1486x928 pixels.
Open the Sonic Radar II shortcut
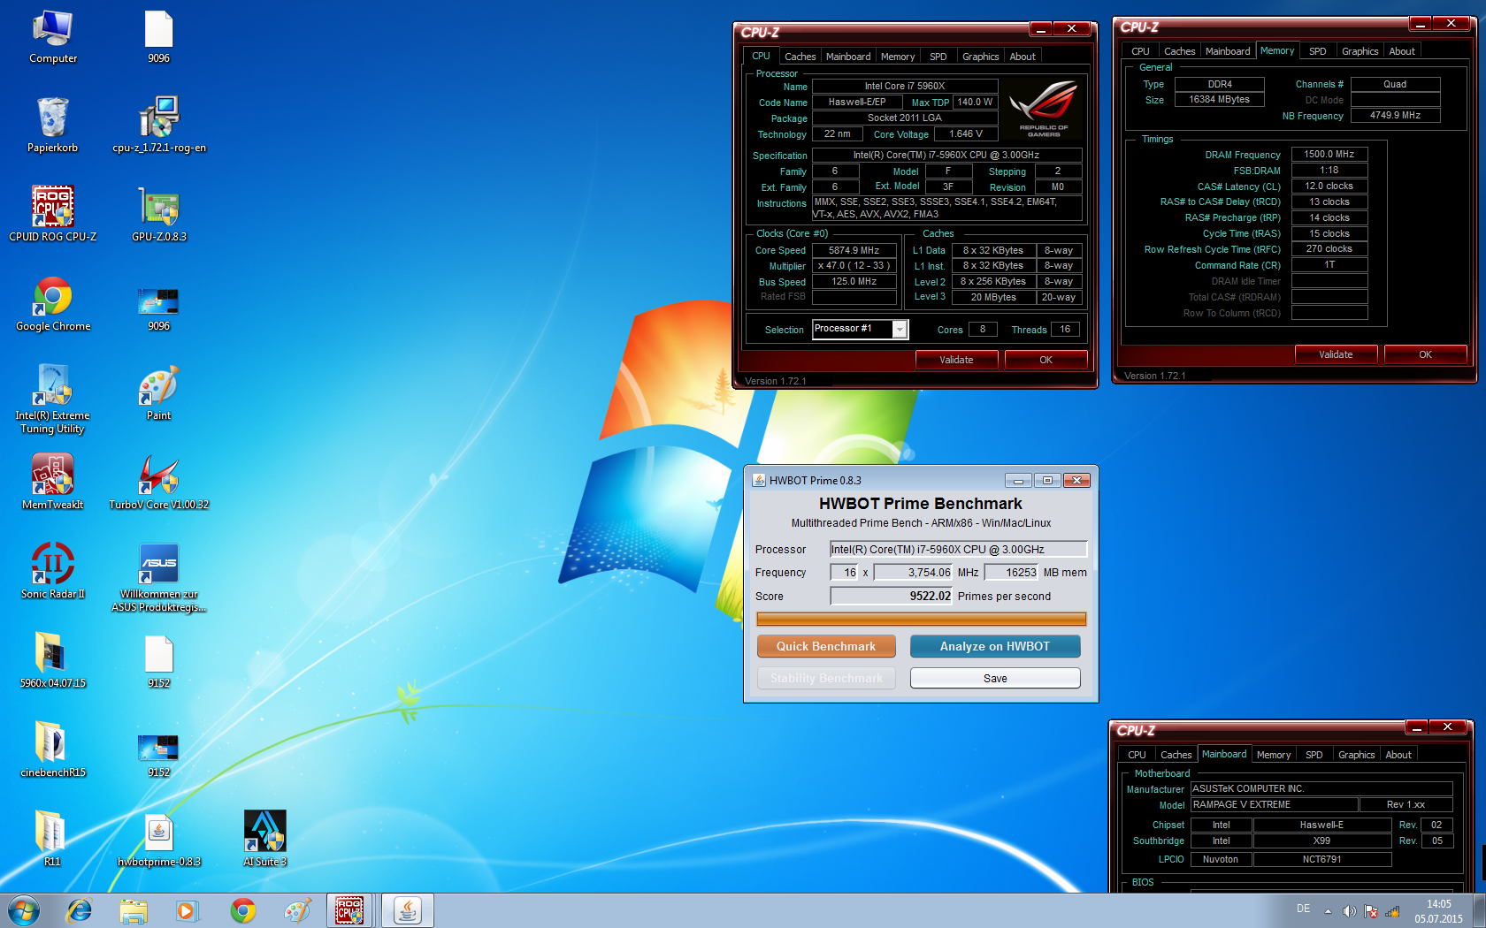click(53, 571)
